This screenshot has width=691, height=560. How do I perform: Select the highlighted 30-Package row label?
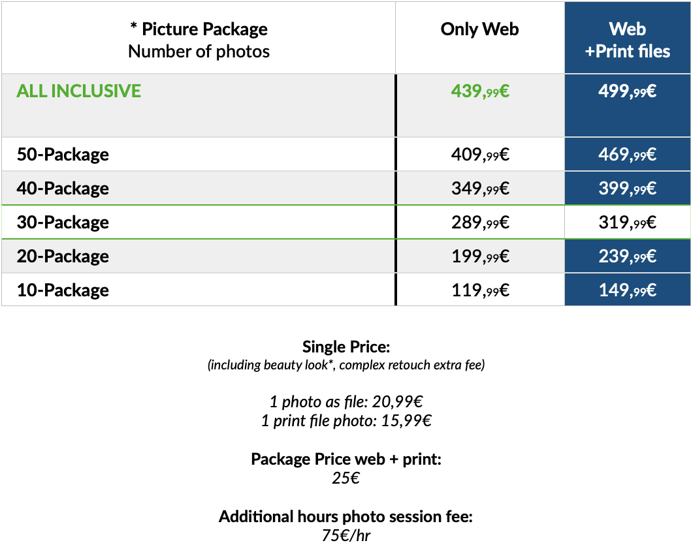(x=63, y=223)
